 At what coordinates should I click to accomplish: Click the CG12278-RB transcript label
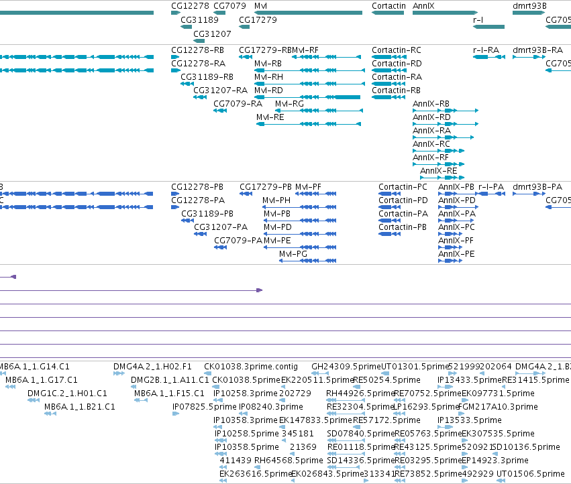click(x=197, y=50)
